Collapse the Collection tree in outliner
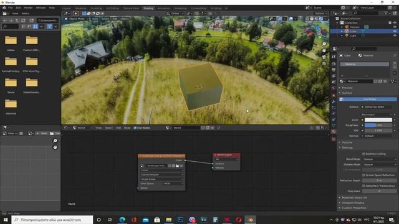 point(337,22)
